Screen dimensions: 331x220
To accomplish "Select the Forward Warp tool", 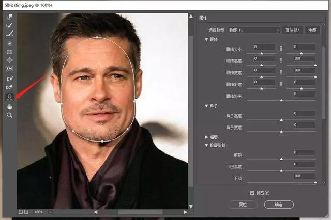I will [9, 16].
